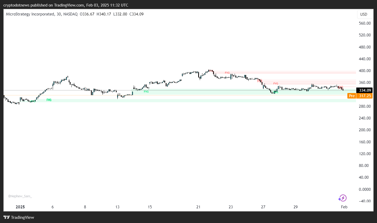Click the @Nephew_Sam_ watermark on the chart
Screen dimensions: 377x223
pos(20,196)
